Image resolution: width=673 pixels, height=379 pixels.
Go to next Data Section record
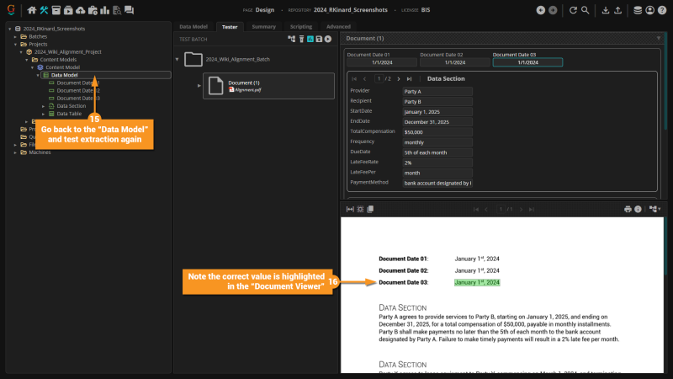pos(398,78)
